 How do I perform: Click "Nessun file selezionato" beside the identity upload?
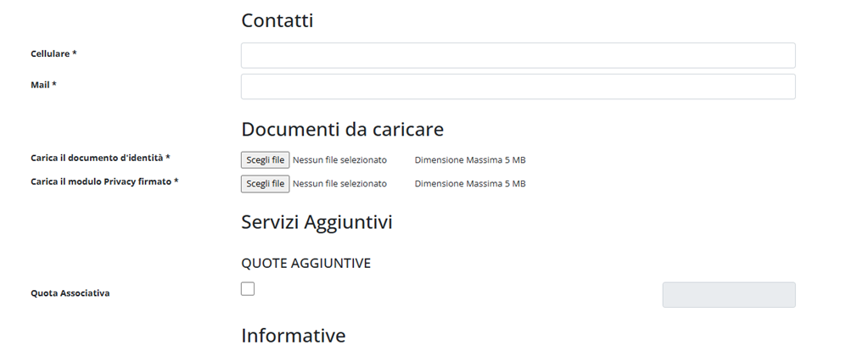click(339, 159)
